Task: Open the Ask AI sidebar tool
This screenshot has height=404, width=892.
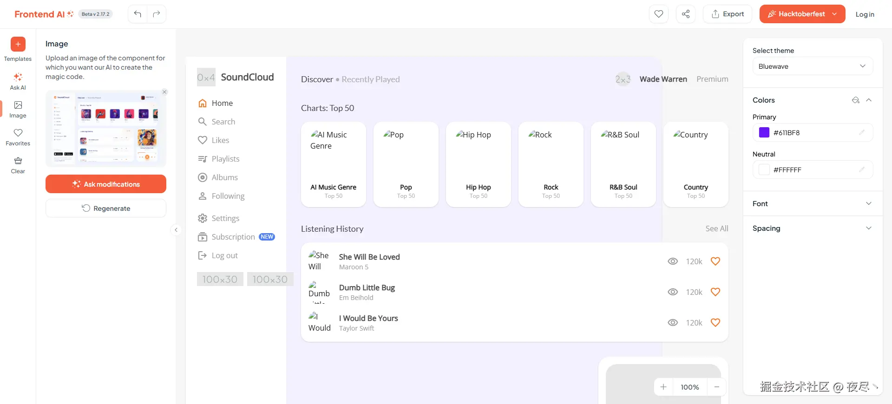Action: [18, 82]
